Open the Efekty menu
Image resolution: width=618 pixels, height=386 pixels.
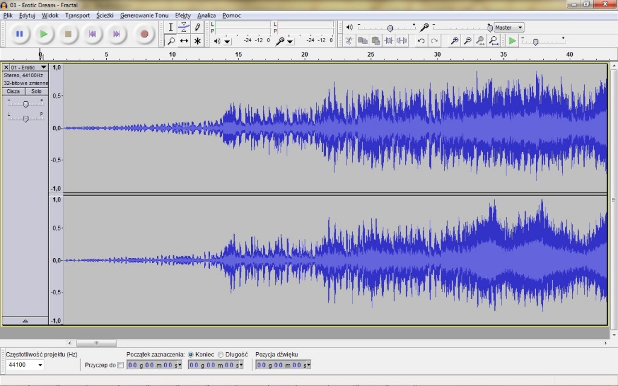pyautogui.click(x=182, y=15)
